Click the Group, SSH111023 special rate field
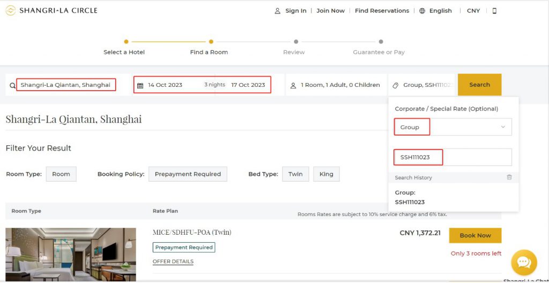The width and height of the screenshot is (549, 283). (x=421, y=85)
